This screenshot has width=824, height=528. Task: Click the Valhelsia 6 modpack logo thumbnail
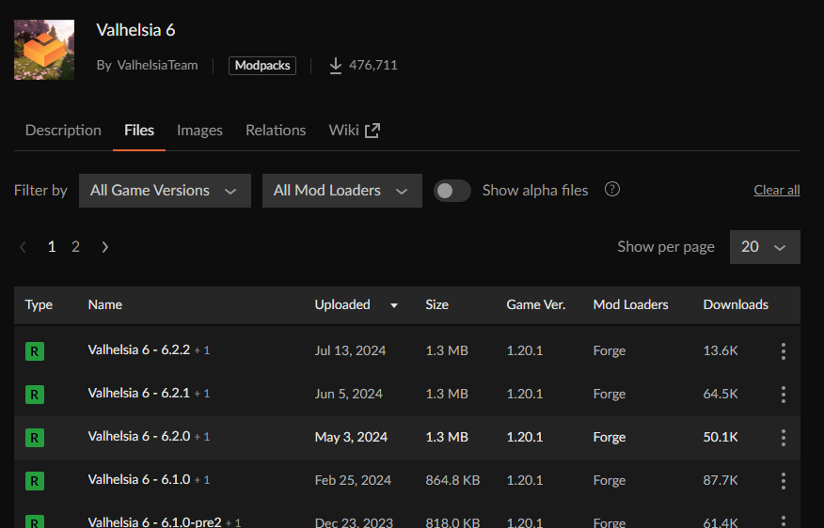44,50
